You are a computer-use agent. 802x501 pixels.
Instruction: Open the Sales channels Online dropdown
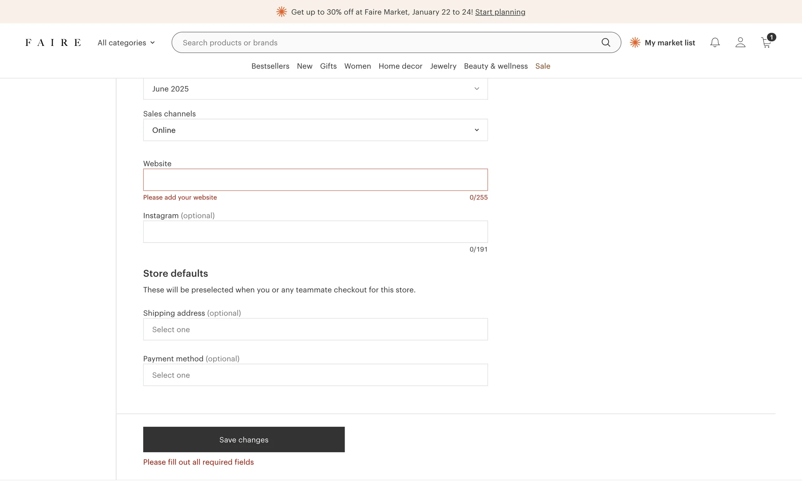point(315,130)
